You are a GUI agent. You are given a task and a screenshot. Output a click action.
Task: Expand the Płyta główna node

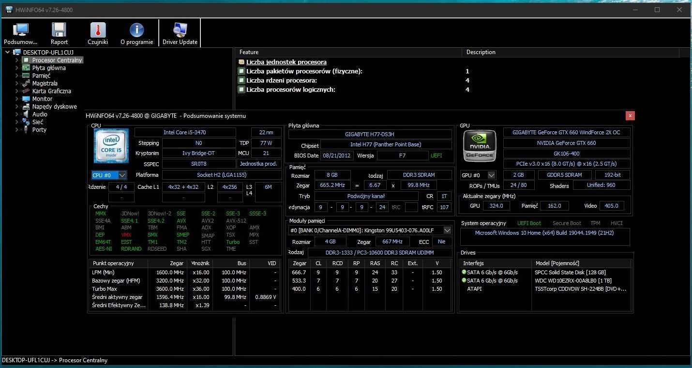17,68
